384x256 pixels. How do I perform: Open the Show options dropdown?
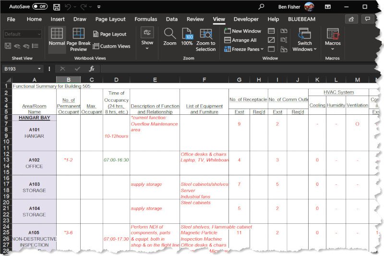147,37
